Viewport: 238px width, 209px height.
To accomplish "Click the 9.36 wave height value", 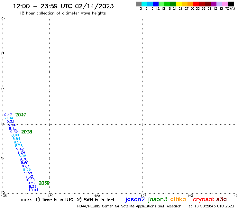I will (32, 186).
